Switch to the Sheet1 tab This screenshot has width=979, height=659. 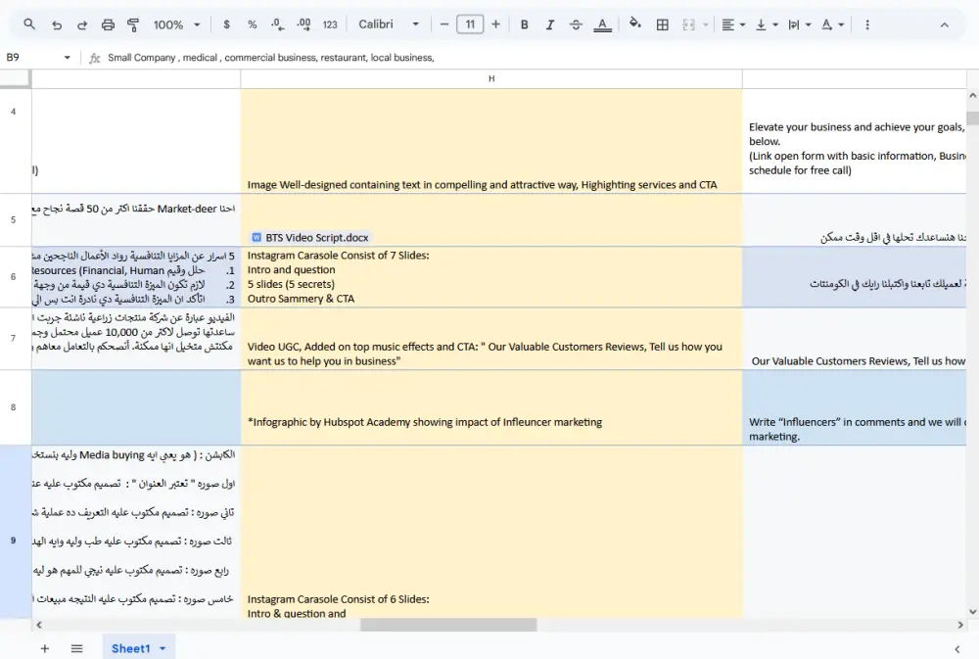tap(130, 648)
